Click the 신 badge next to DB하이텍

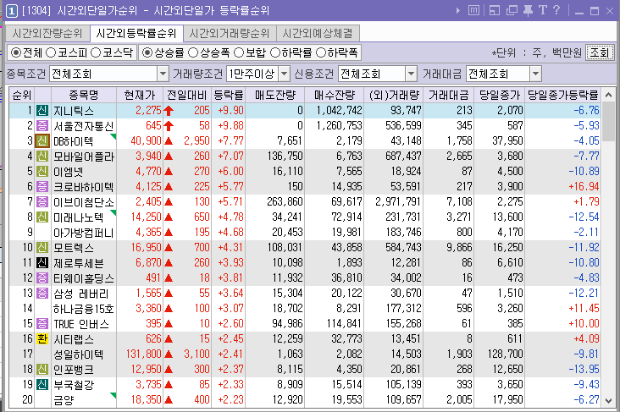42,141
